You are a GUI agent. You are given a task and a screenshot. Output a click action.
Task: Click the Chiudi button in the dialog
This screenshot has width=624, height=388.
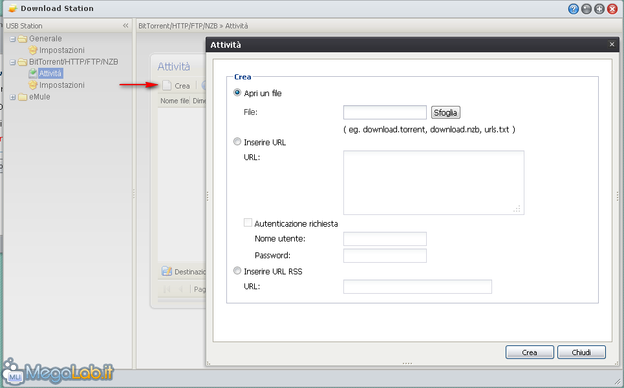(581, 352)
